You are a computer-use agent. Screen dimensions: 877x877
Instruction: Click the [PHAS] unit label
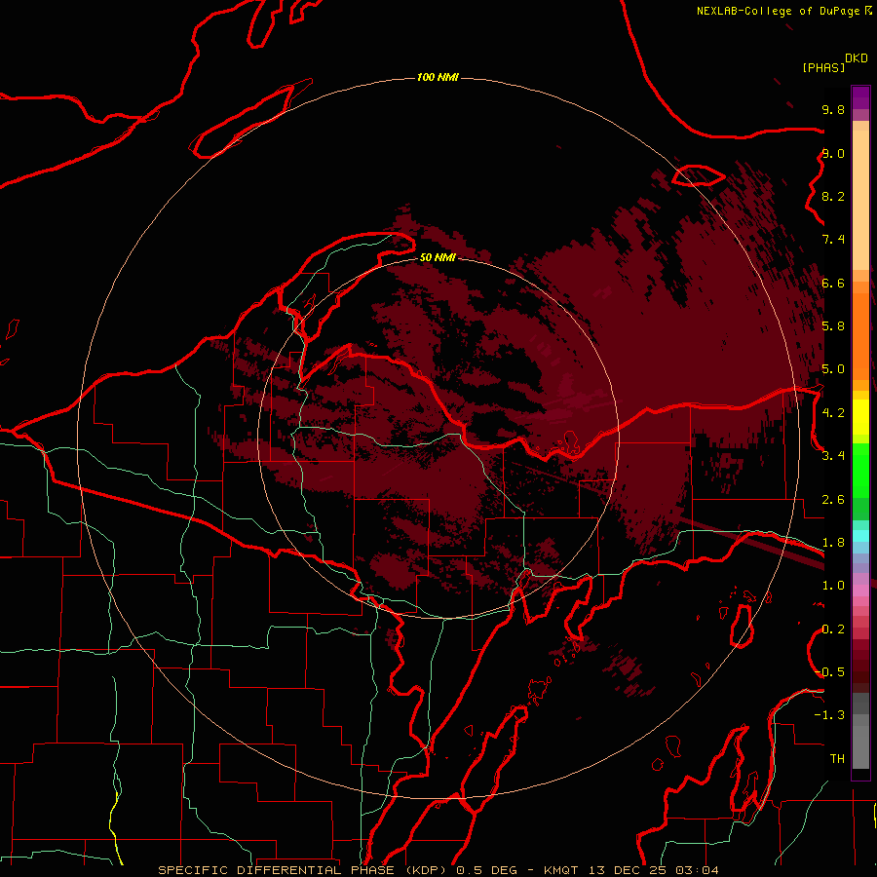823,67
